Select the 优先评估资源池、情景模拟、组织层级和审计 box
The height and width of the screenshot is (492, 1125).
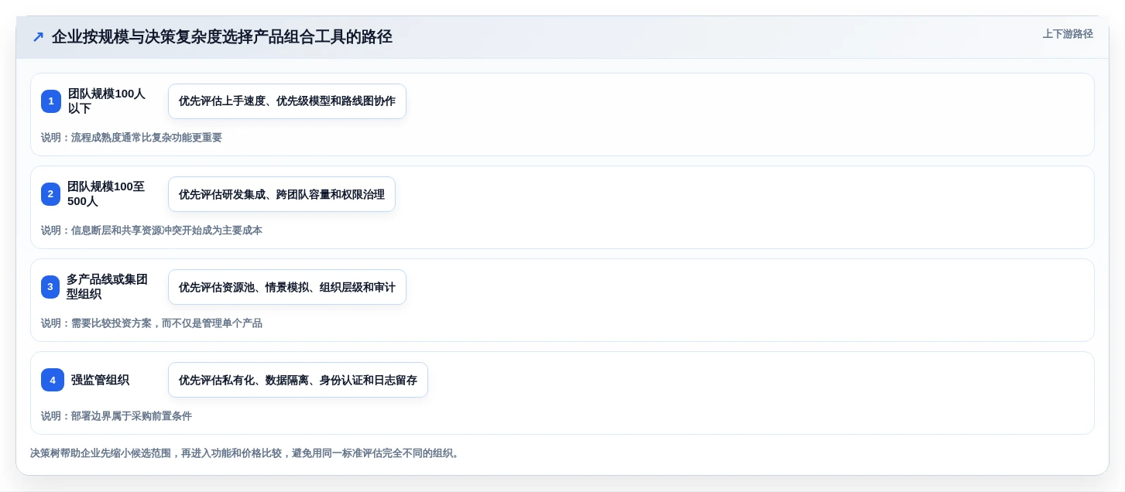click(x=287, y=287)
